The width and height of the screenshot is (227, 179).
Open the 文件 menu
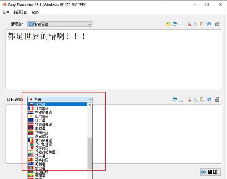(x=6, y=12)
